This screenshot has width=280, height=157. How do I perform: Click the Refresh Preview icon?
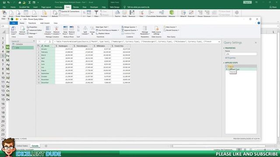click(22, 29)
